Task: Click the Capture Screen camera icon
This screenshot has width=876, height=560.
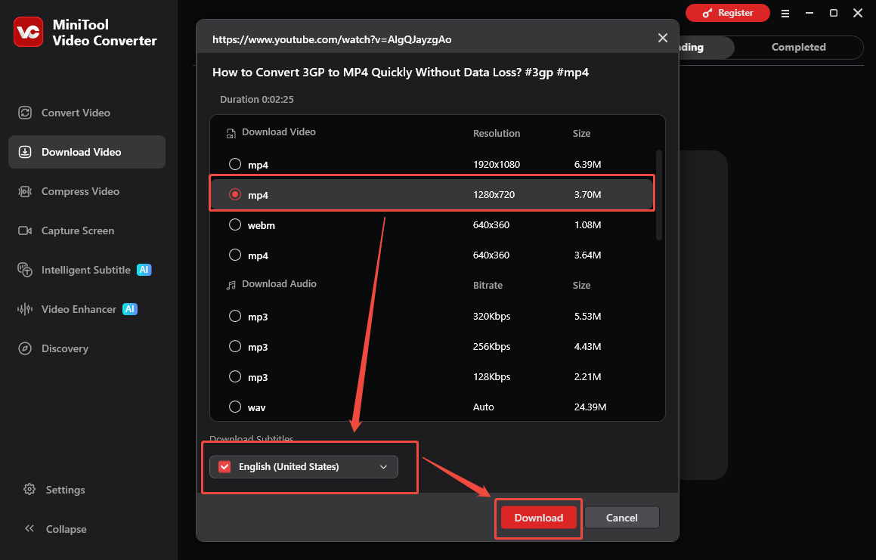Action: (25, 230)
